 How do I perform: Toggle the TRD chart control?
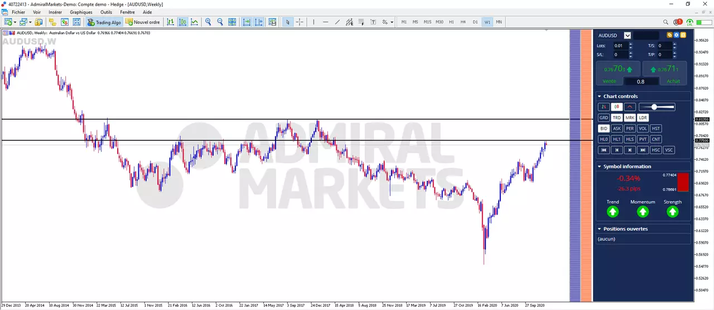point(616,117)
